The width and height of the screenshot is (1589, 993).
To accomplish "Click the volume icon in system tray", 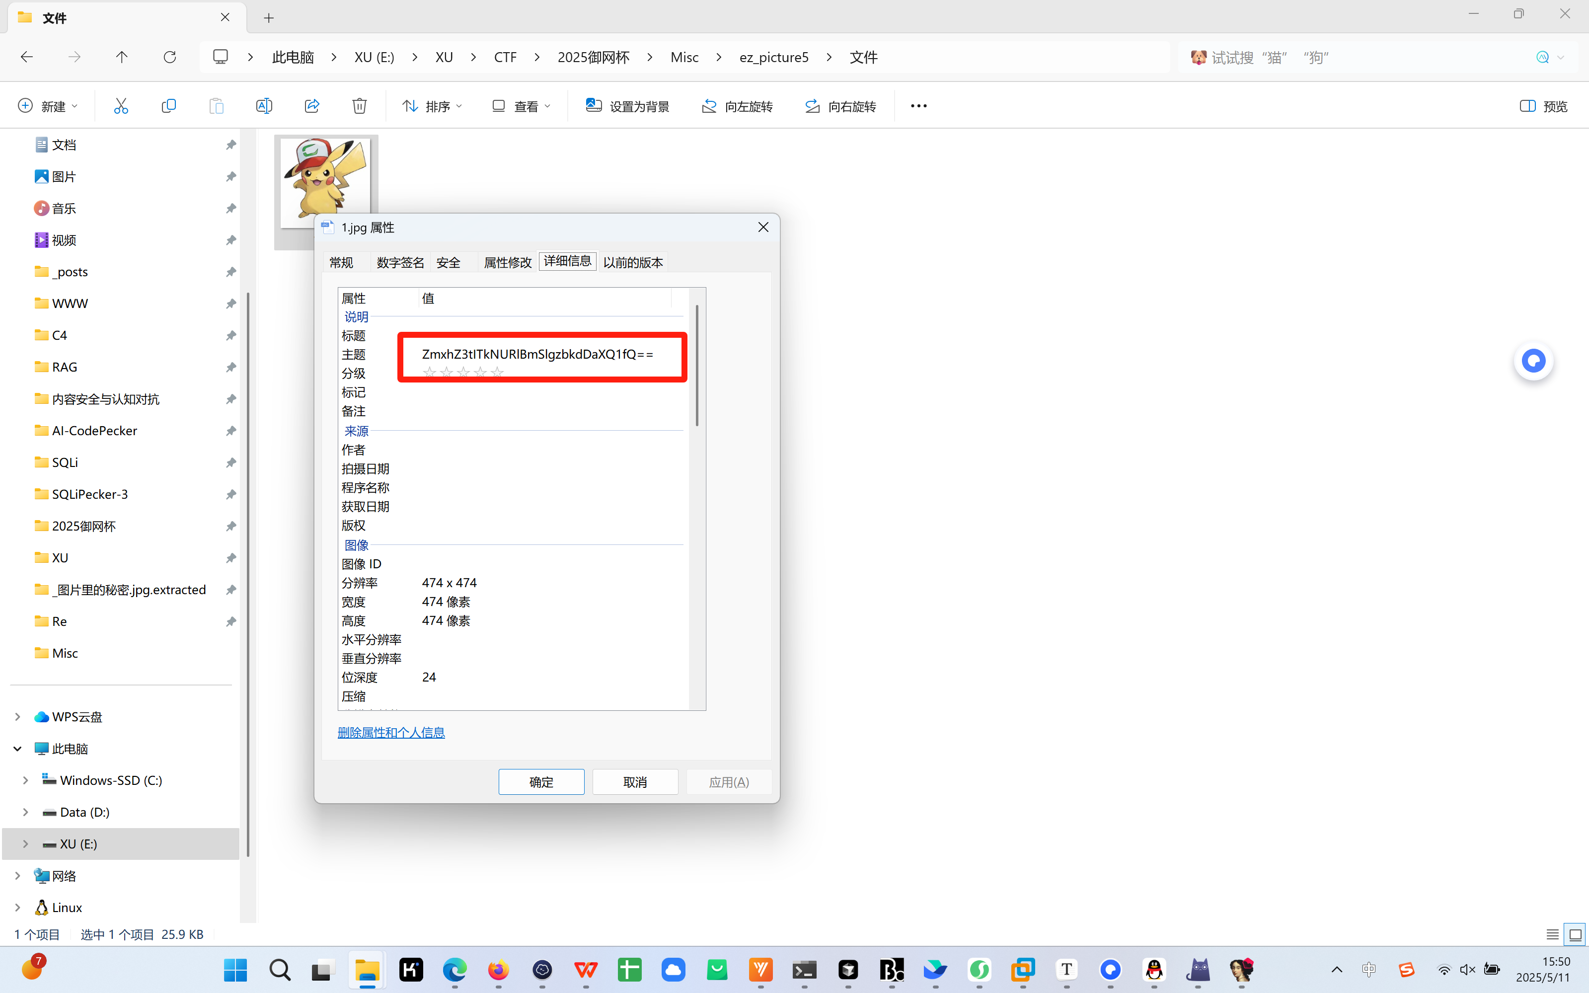I will [x=1467, y=969].
